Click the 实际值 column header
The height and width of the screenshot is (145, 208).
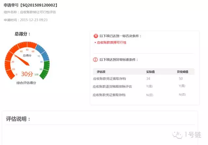pyautogui.click(x=150, y=72)
